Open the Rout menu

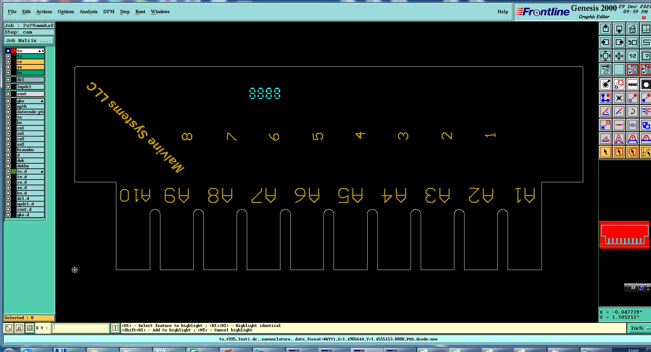[140, 12]
